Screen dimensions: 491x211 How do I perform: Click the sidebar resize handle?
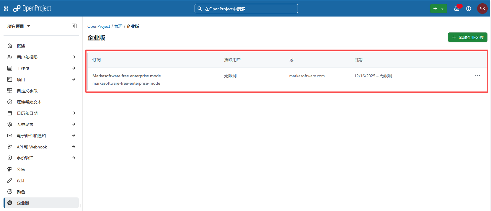click(80, 206)
